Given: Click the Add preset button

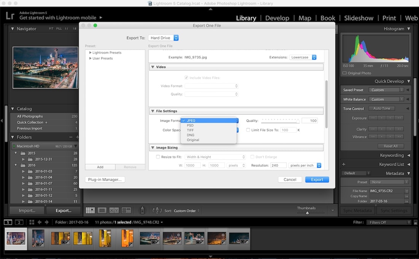Looking at the screenshot, I should point(100,167).
